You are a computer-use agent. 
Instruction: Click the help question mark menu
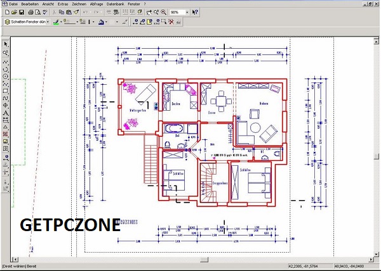[145, 4]
